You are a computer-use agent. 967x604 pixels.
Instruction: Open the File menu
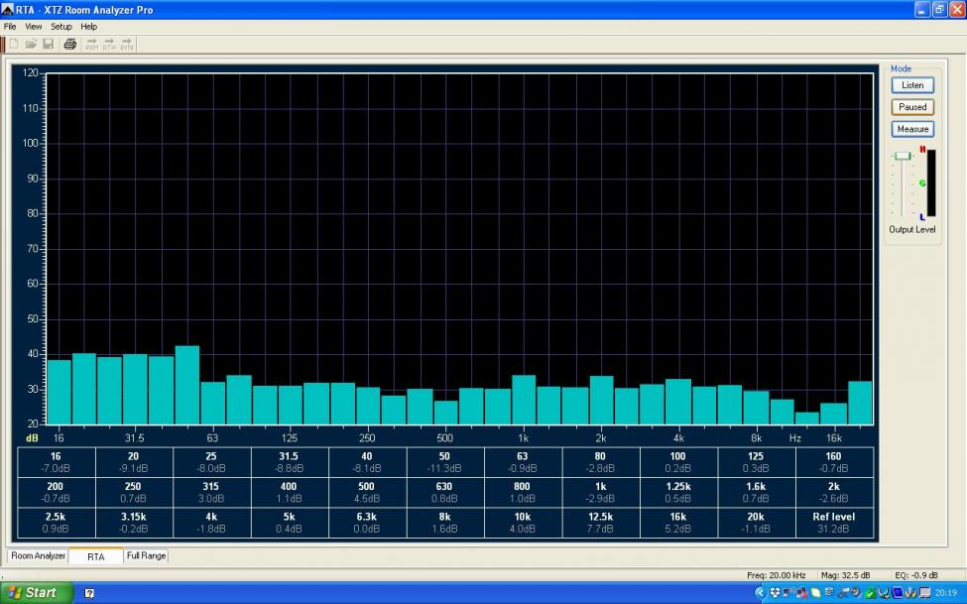pos(10,26)
